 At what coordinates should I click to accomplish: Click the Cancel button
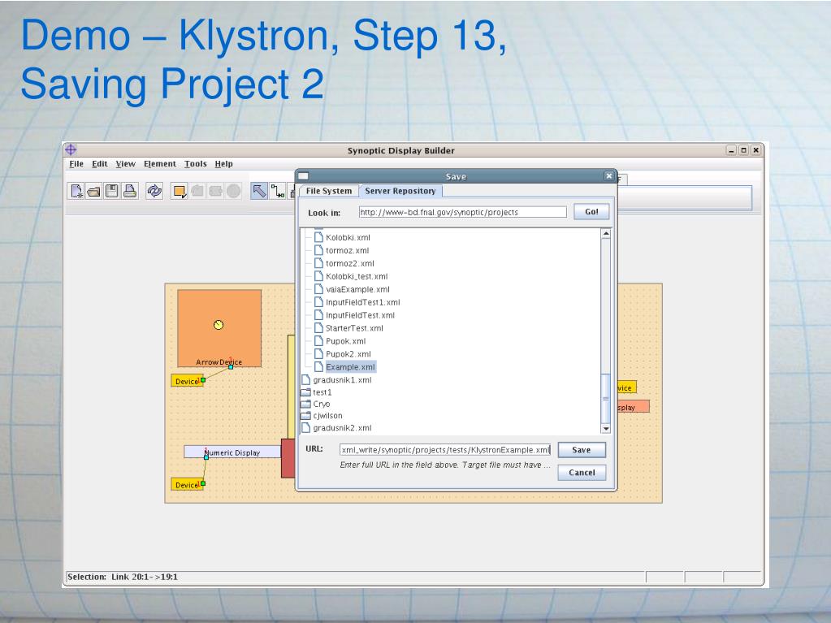(x=582, y=473)
